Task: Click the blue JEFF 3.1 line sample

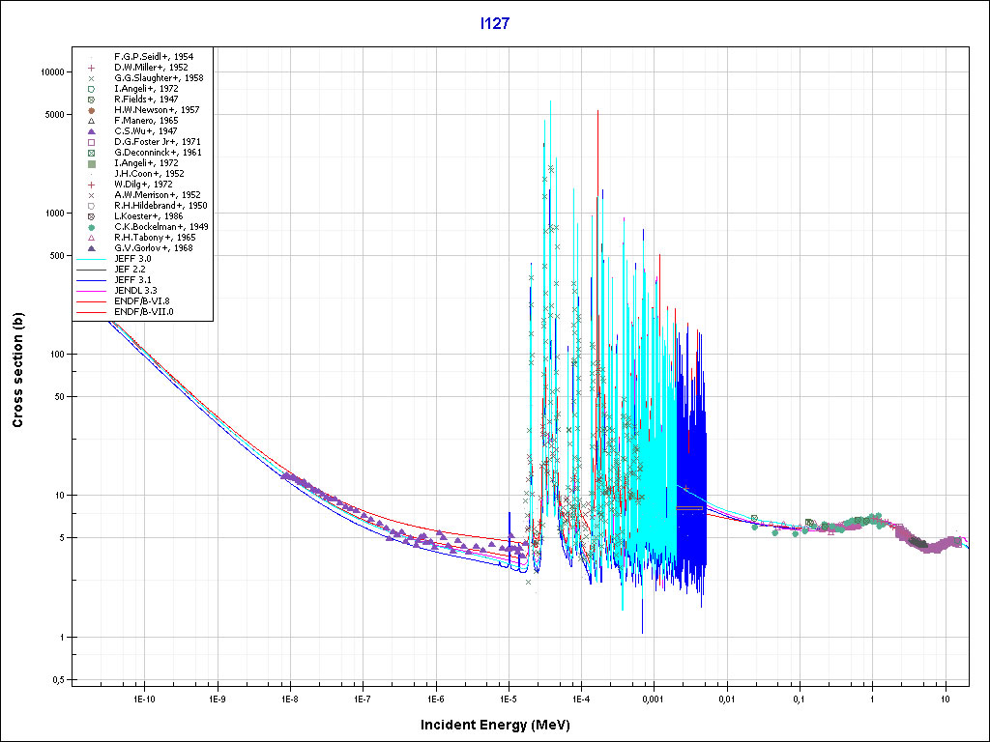Action: (x=90, y=280)
